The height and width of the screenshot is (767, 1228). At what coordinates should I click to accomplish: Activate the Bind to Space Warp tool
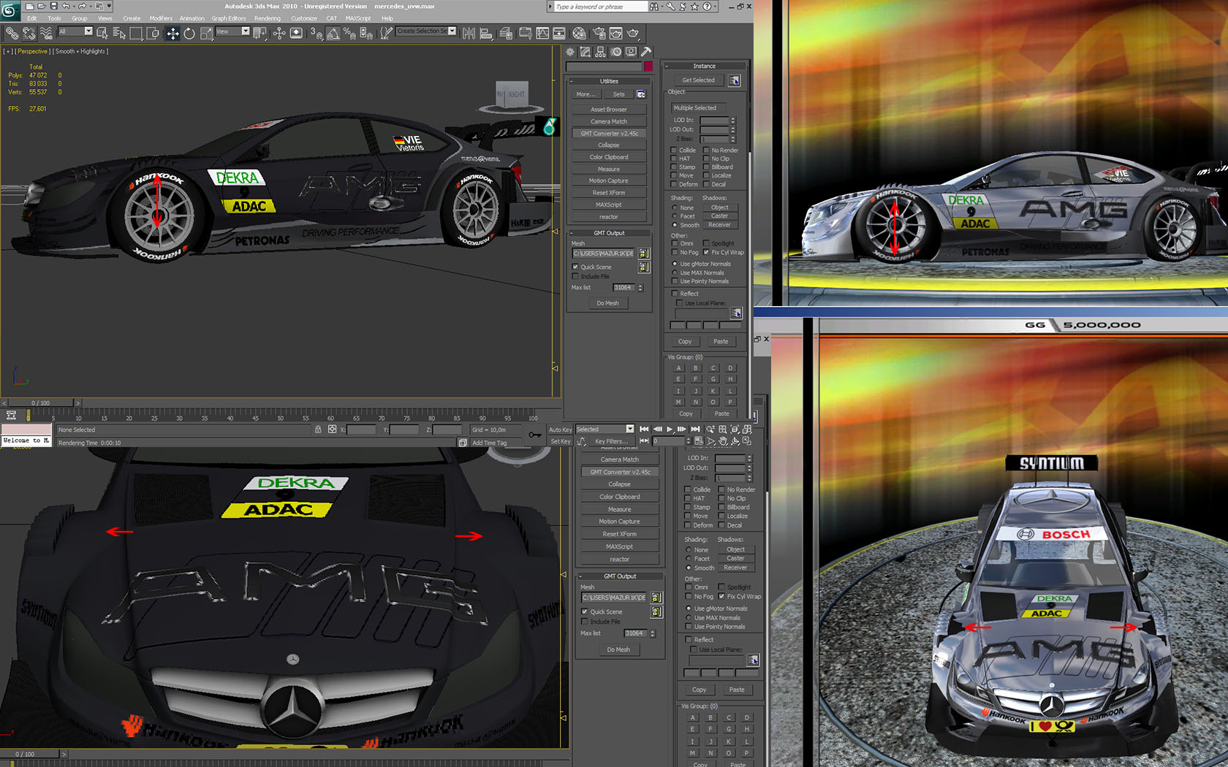(x=46, y=33)
